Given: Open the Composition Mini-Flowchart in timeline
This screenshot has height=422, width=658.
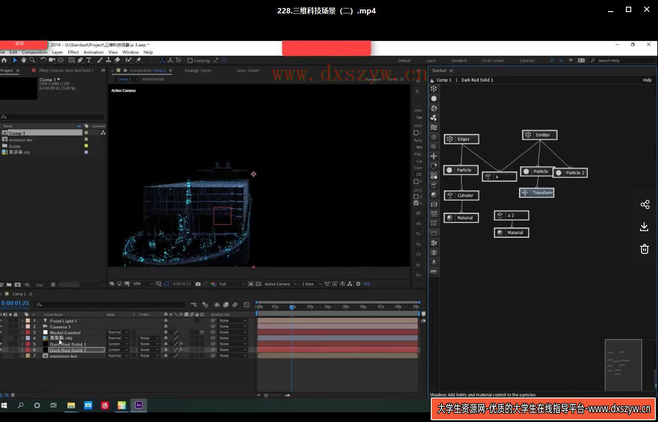Looking at the screenshot, I should [x=194, y=305].
